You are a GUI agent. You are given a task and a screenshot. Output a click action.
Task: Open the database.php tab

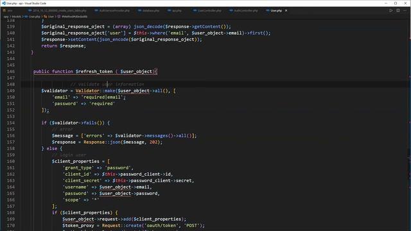[148, 10]
